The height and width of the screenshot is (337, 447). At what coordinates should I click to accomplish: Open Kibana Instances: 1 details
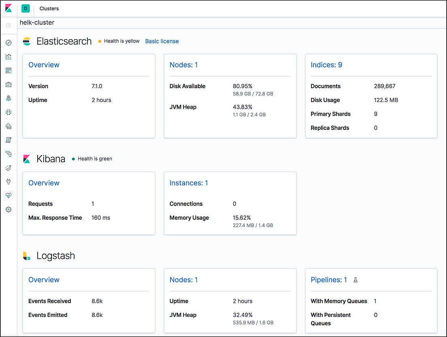pyautogui.click(x=189, y=183)
